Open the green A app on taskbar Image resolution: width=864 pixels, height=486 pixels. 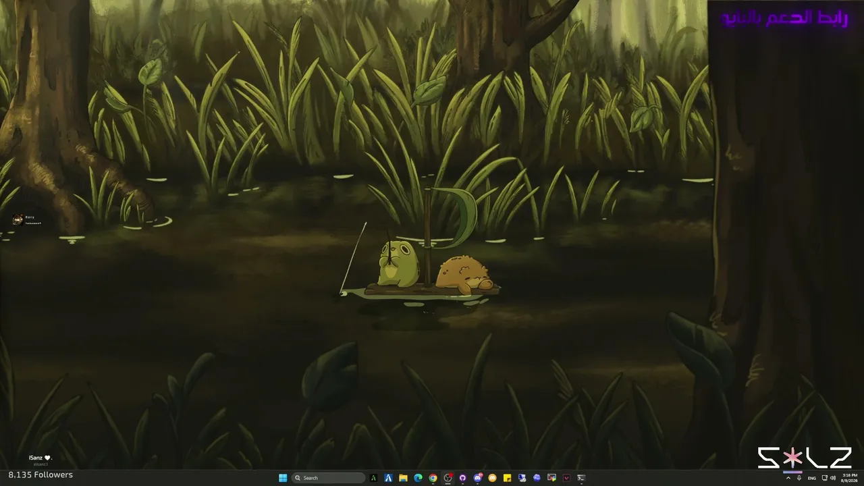tap(373, 478)
